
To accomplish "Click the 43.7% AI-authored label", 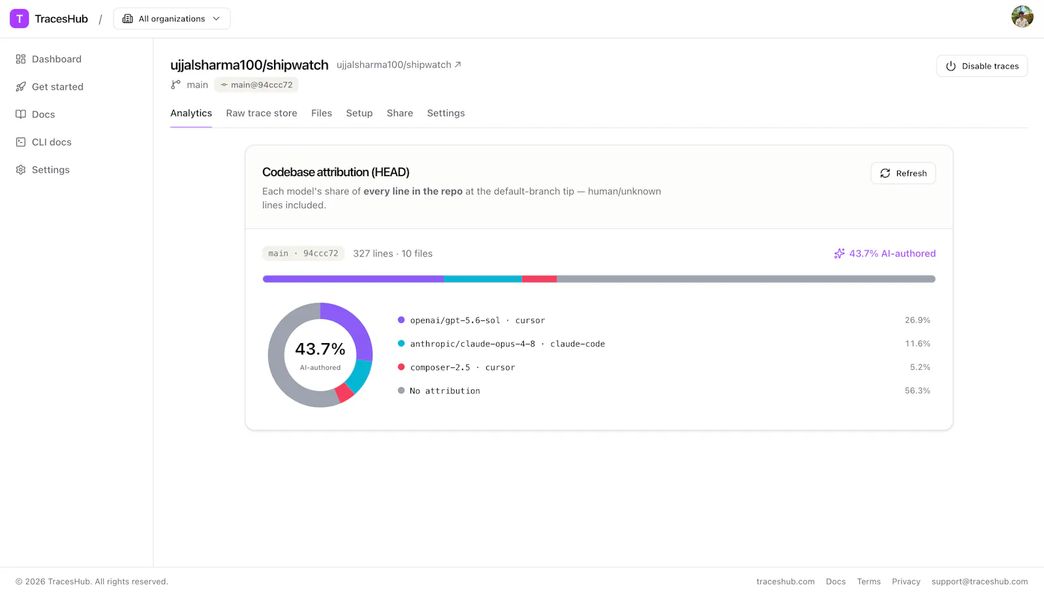I will click(893, 254).
